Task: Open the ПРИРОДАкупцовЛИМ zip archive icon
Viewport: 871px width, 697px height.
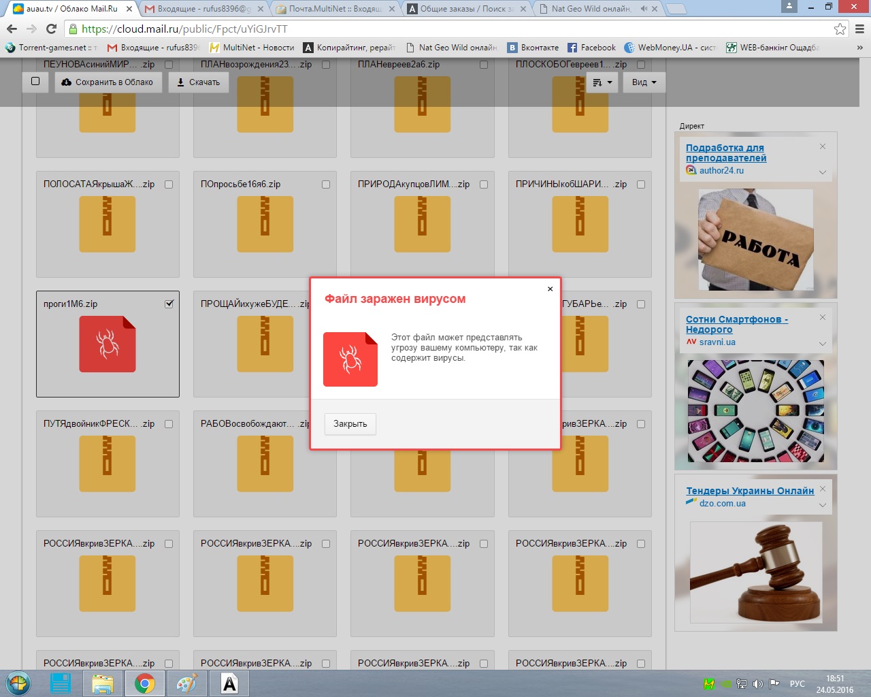Action: click(422, 224)
